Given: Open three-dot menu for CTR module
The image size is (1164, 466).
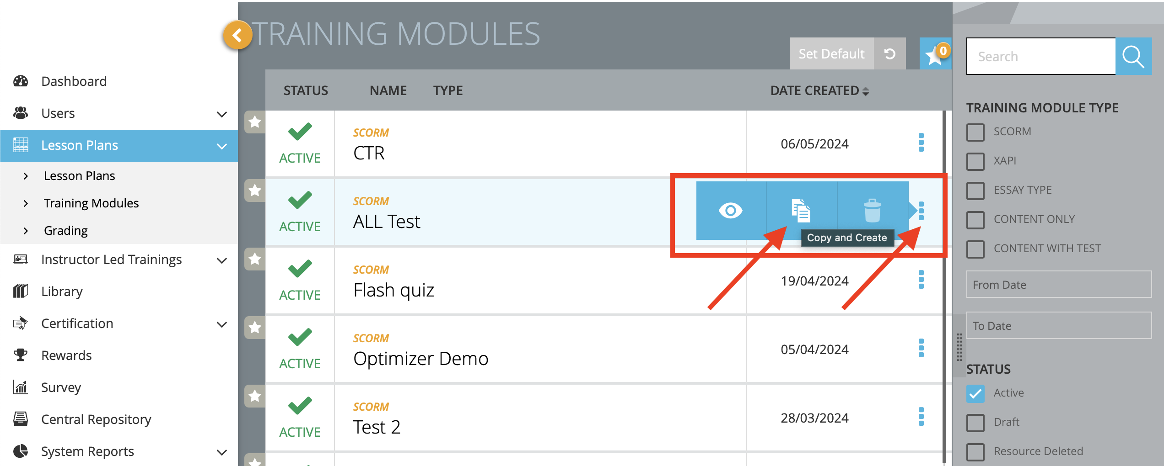Looking at the screenshot, I should (921, 143).
